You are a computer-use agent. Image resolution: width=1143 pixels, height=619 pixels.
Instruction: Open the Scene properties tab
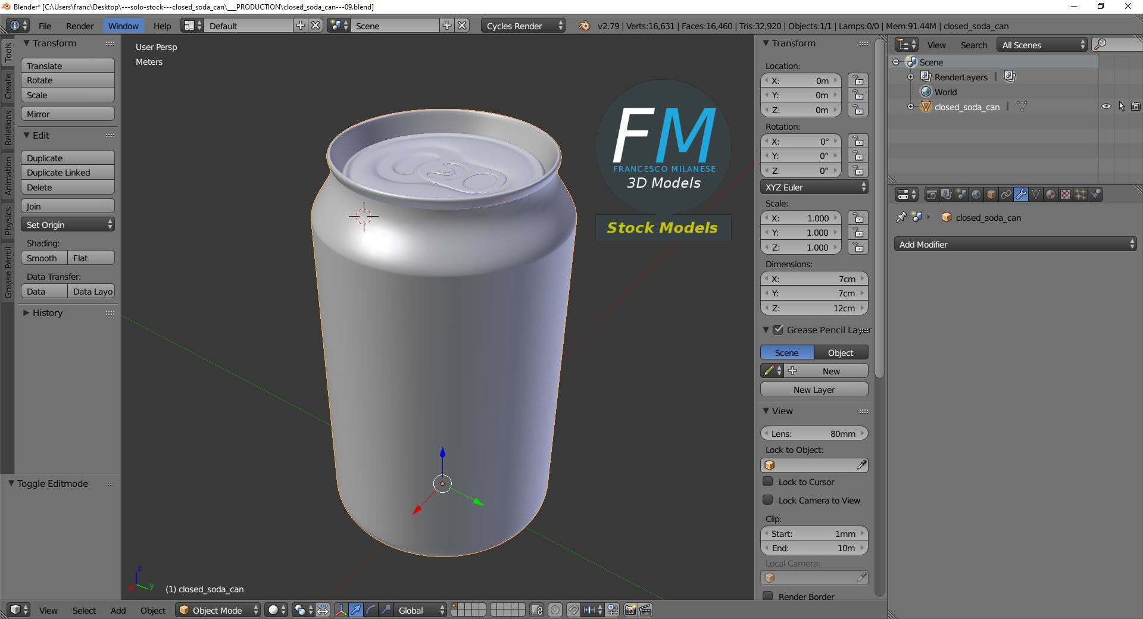[x=961, y=194]
